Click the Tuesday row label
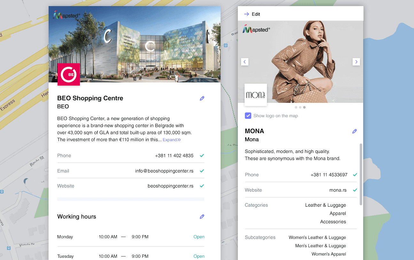Screen dimensions: 414x260 click(x=66, y=256)
